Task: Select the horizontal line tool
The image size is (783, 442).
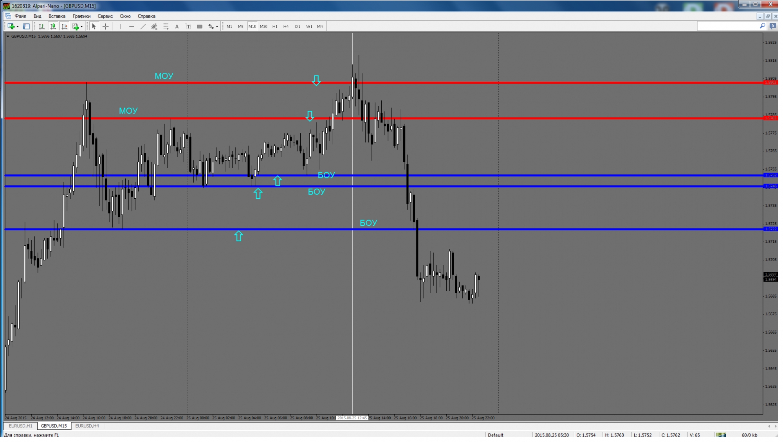Action: click(x=132, y=27)
